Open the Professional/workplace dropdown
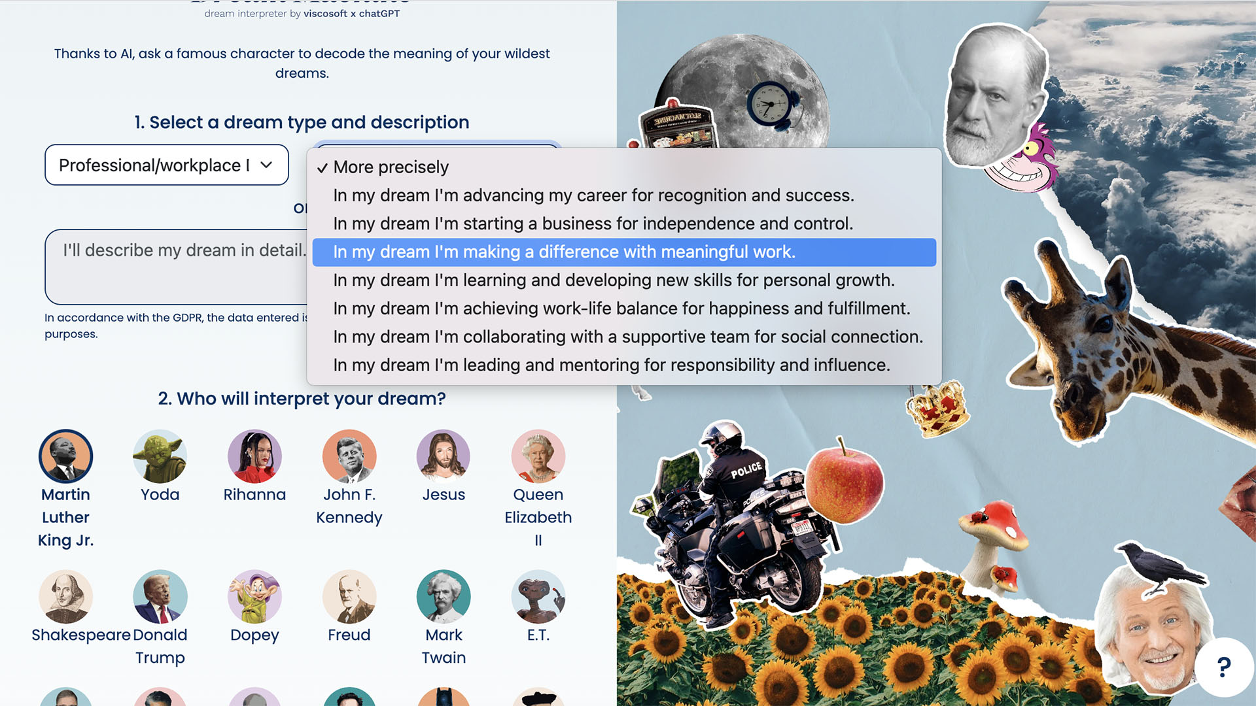This screenshot has height=706, width=1256. click(x=166, y=164)
